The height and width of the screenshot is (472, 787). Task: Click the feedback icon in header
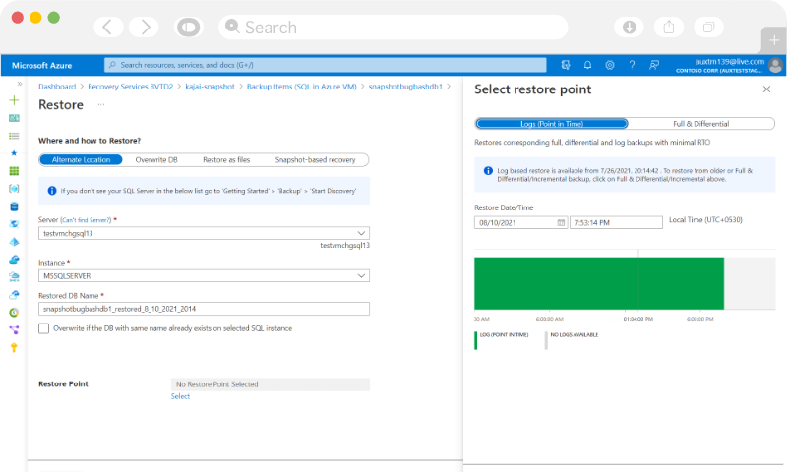point(654,65)
